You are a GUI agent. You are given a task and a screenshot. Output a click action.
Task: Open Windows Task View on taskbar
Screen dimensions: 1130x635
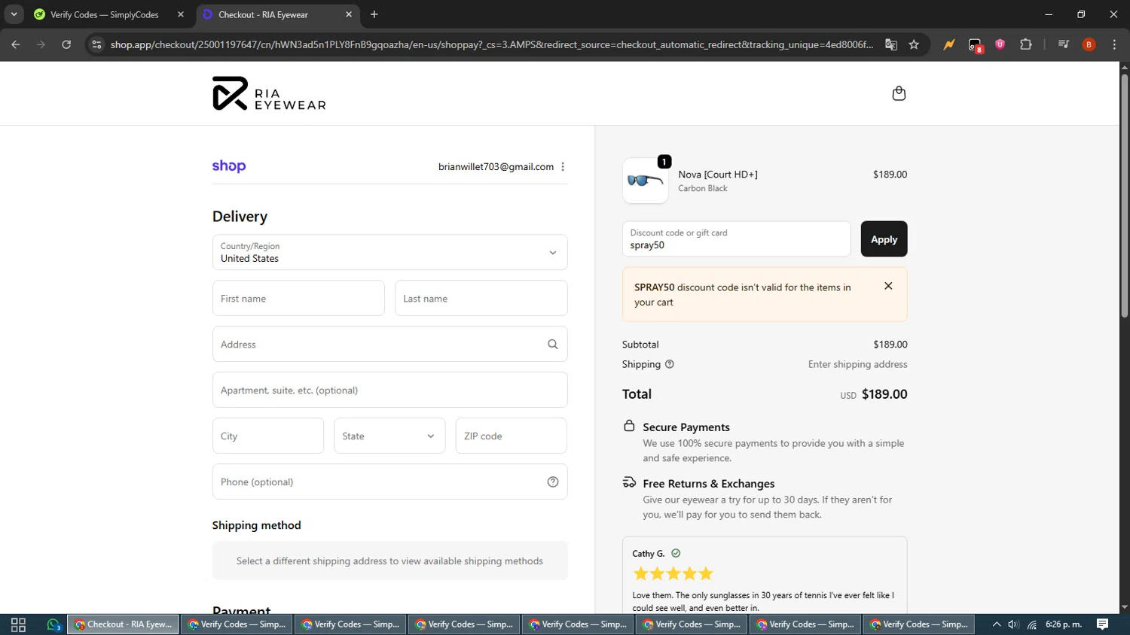click(x=18, y=624)
